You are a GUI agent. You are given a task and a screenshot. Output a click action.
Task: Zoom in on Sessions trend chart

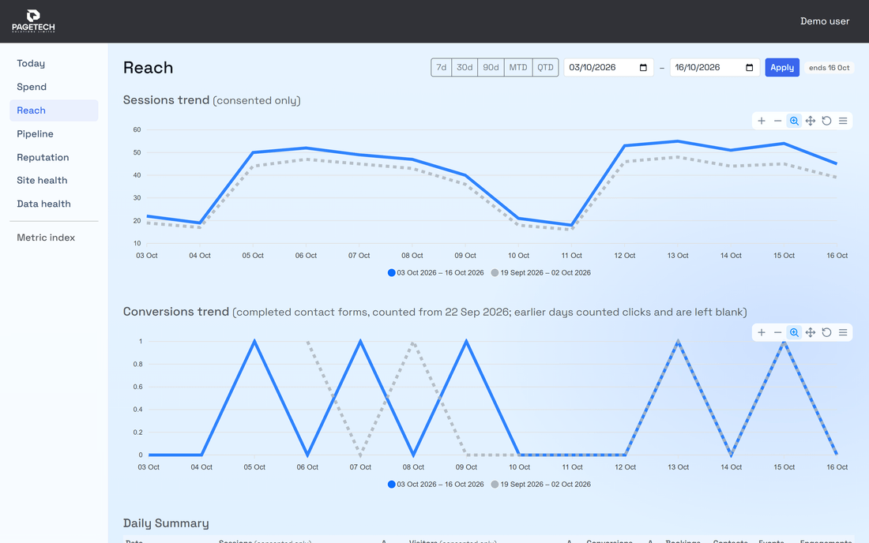pos(762,121)
